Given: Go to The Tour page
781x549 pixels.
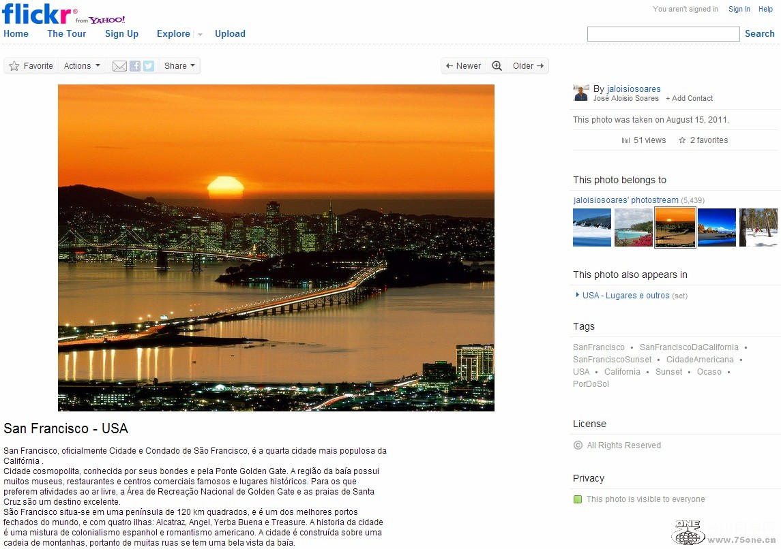Looking at the screenshot, I should (x=66, y=33).
